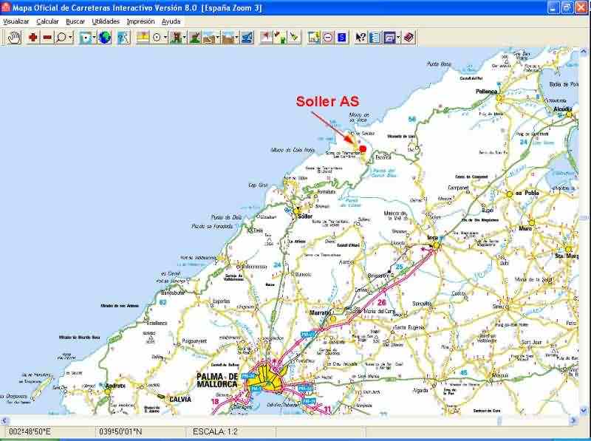Open the Impresión menu
This screenshot has width=591, height=441.
[140, 21]
